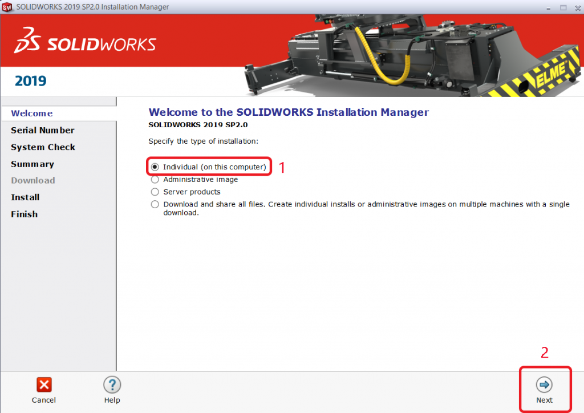Select Individual (on this computer) radio button
The image size is (584, 413).
pos(155,167)
